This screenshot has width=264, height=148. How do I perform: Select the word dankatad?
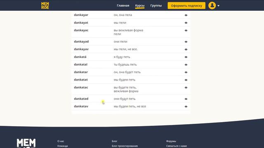81,99
